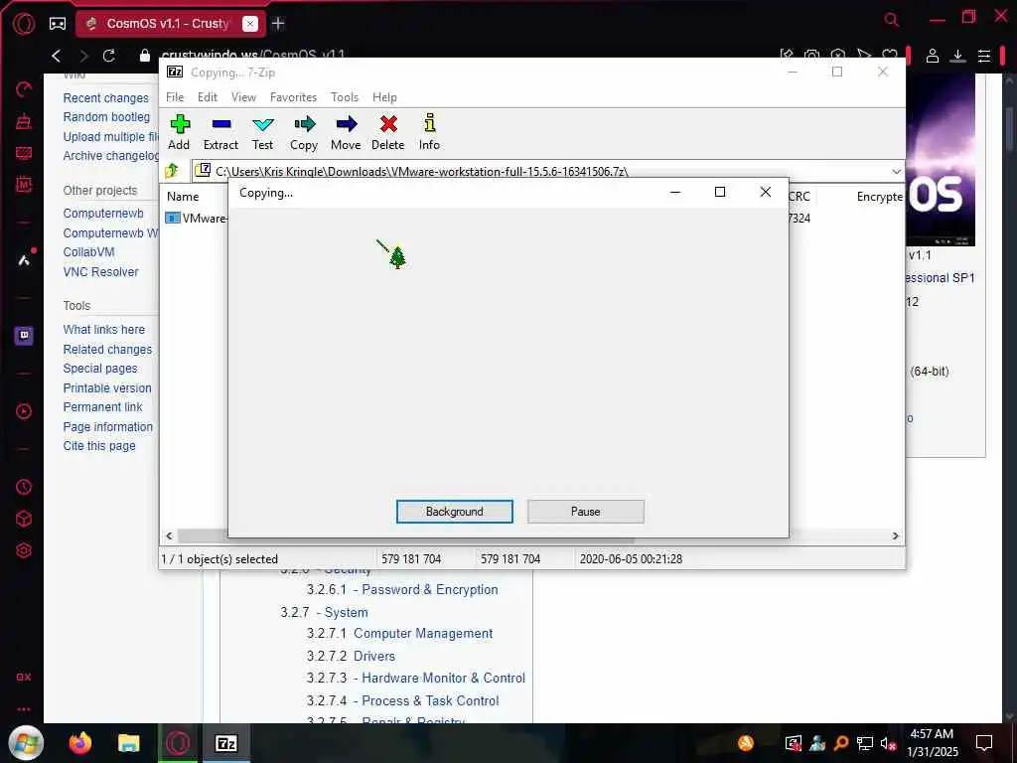Viewport: 1017px width, 763px height.
Task: Choose the Move toolbar icon
Action: (346, 132)
